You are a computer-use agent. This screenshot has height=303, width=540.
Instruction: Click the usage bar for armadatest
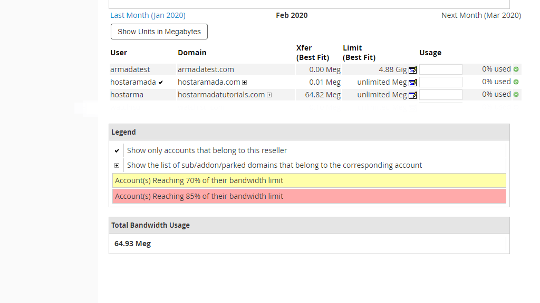(x=440, y=69)
